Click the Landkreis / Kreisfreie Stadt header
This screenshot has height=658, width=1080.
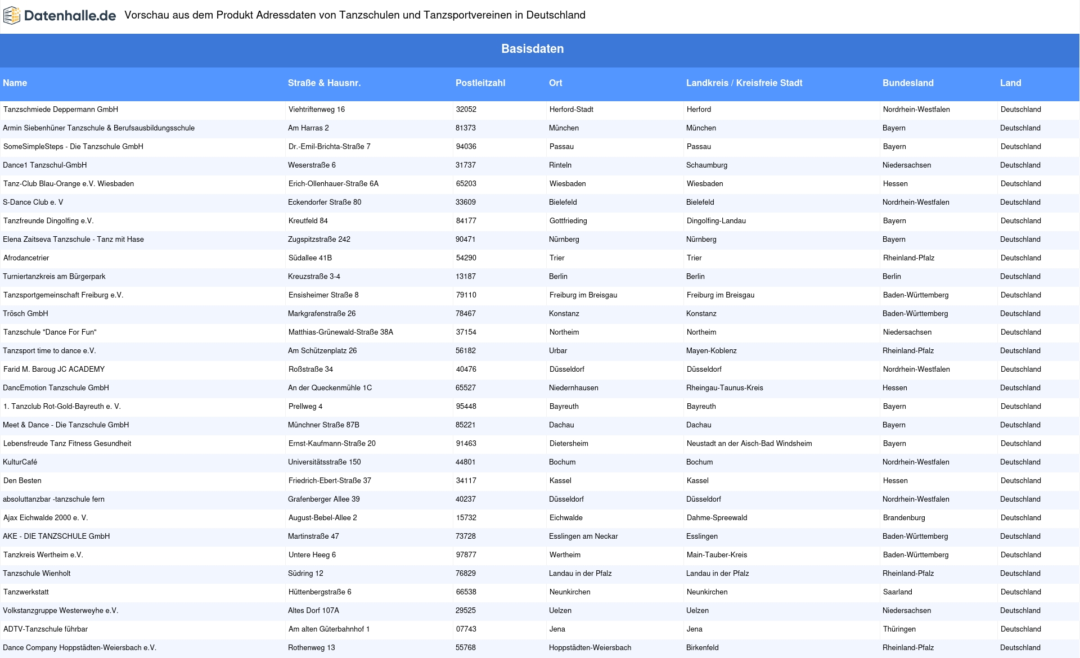point(744,83)
